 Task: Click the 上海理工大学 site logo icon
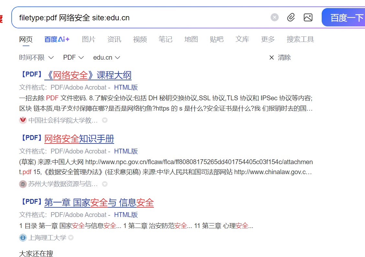pos(23,238)
